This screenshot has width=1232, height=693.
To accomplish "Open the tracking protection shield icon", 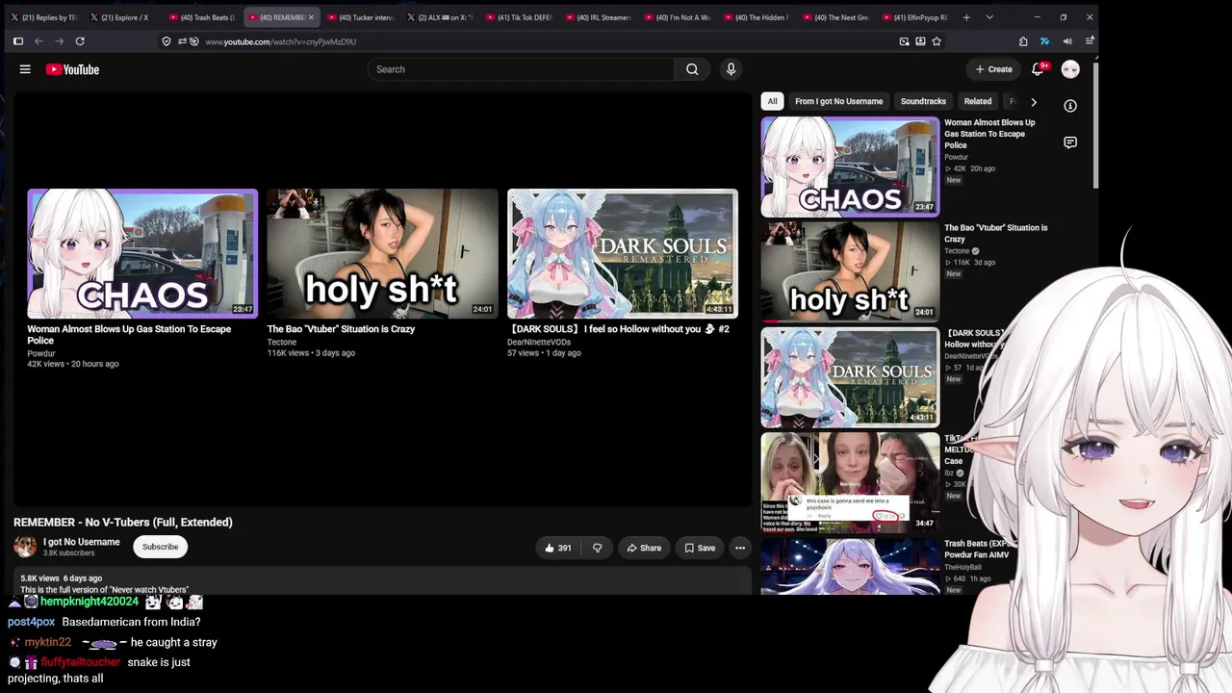I will (167, 41).
